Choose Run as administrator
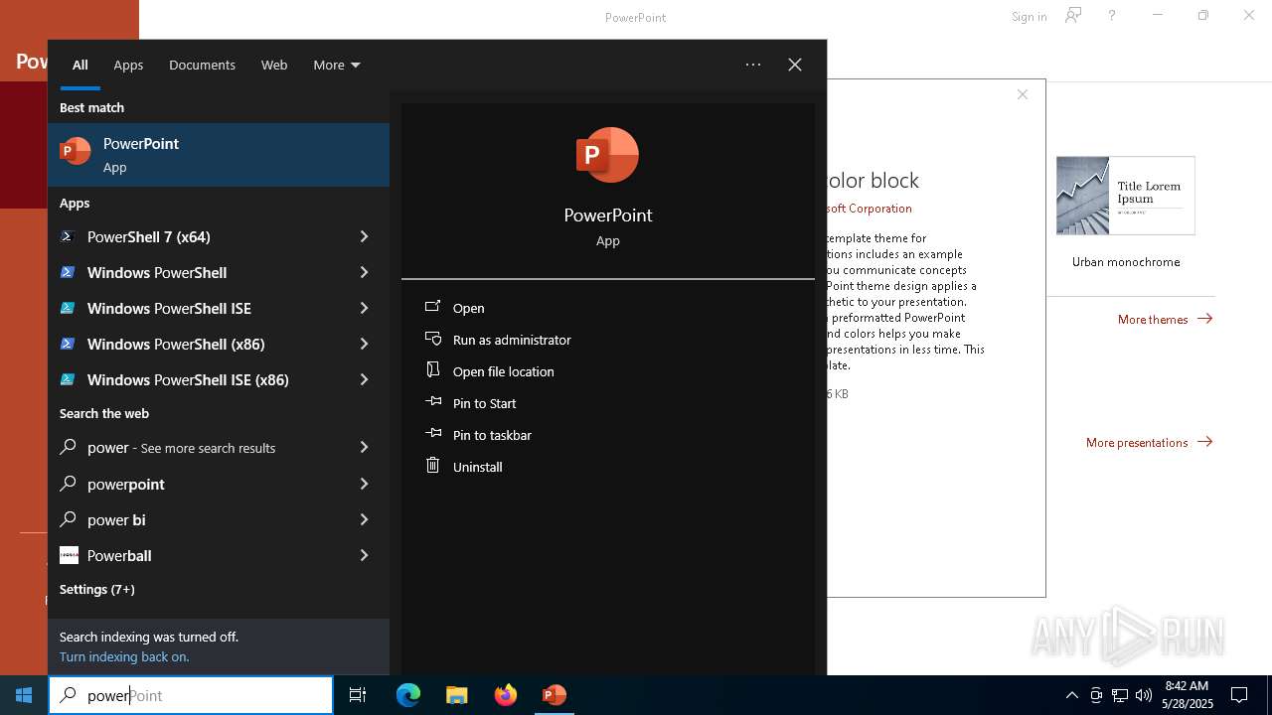 point(608,340)
